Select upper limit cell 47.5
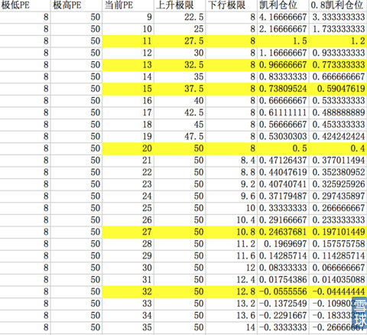The width and height of the screenshot is (367, 335). tap(180, 136)
